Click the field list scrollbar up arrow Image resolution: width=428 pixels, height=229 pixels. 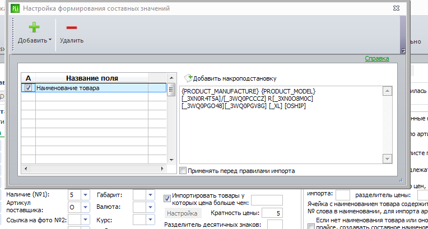tap(171, 78)
